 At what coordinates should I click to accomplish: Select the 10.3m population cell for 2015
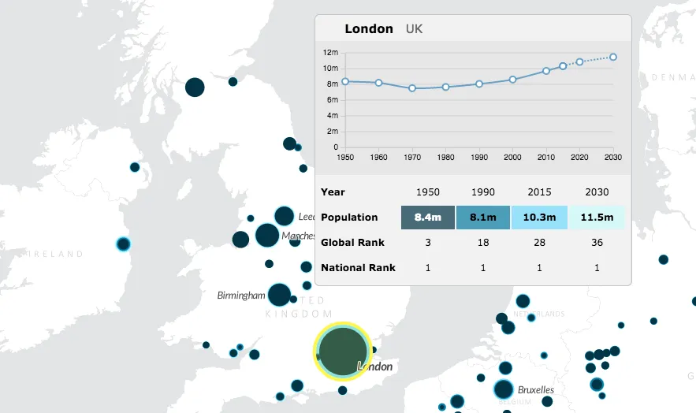pos(539,218)
